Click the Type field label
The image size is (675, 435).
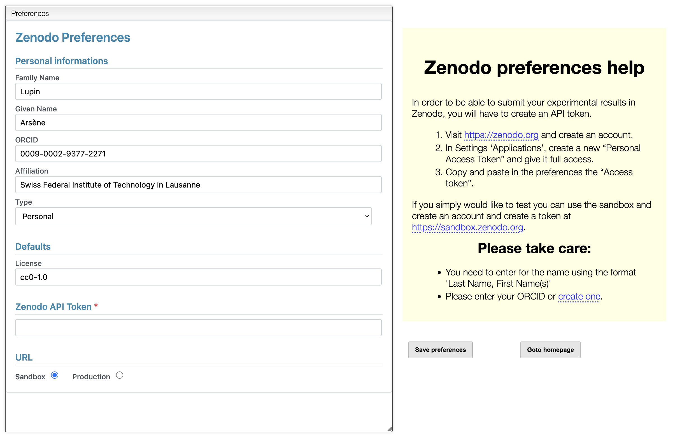24,202
